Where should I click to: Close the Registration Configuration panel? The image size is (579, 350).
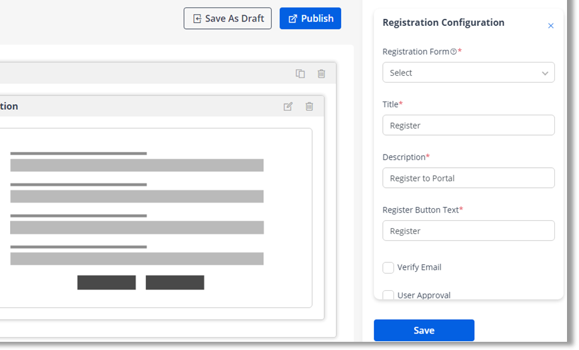[551, 26]
